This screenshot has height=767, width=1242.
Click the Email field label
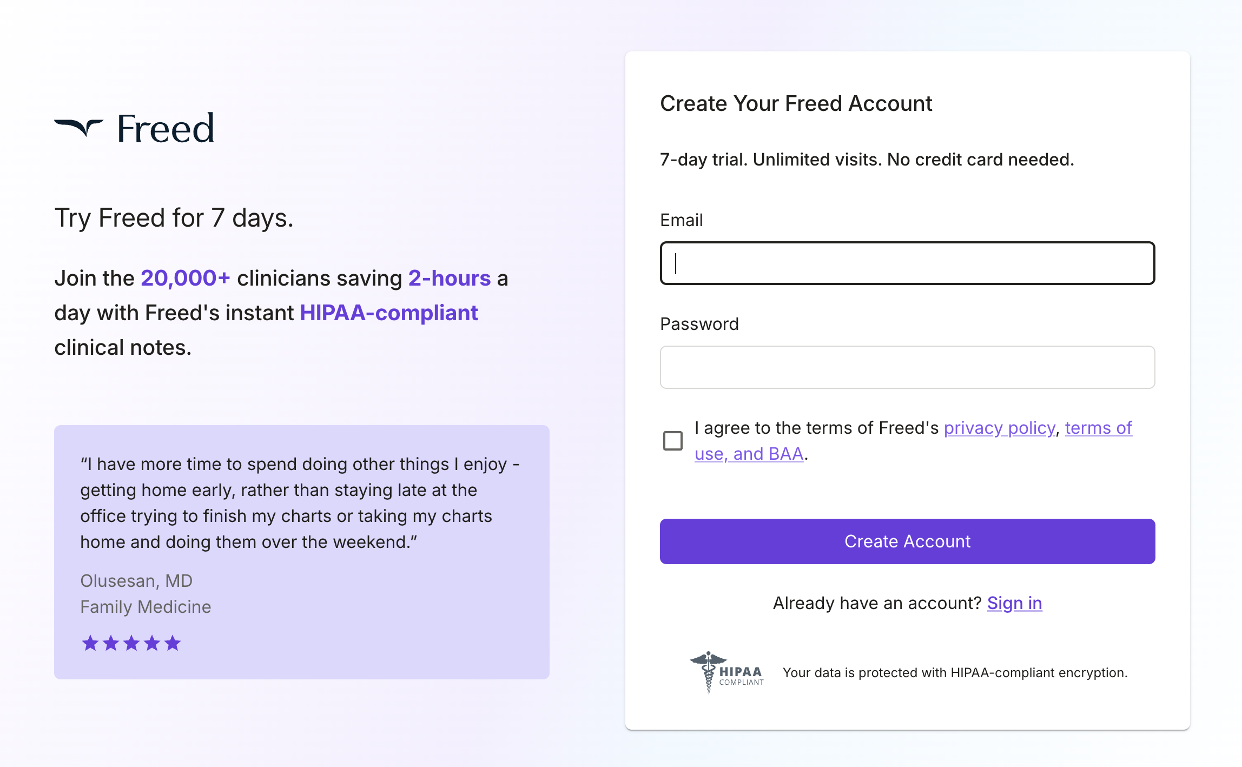(681, 219)
